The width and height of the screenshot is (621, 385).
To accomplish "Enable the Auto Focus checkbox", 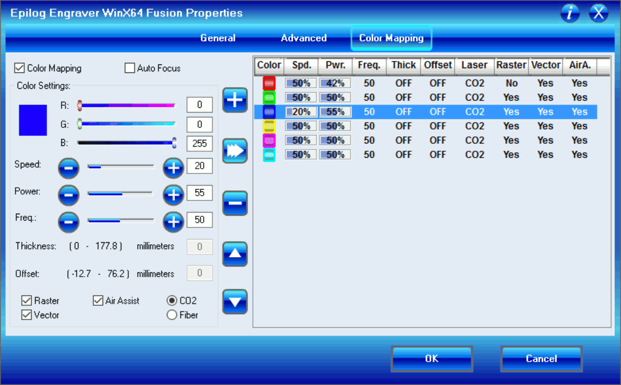I will click(130, 68).
